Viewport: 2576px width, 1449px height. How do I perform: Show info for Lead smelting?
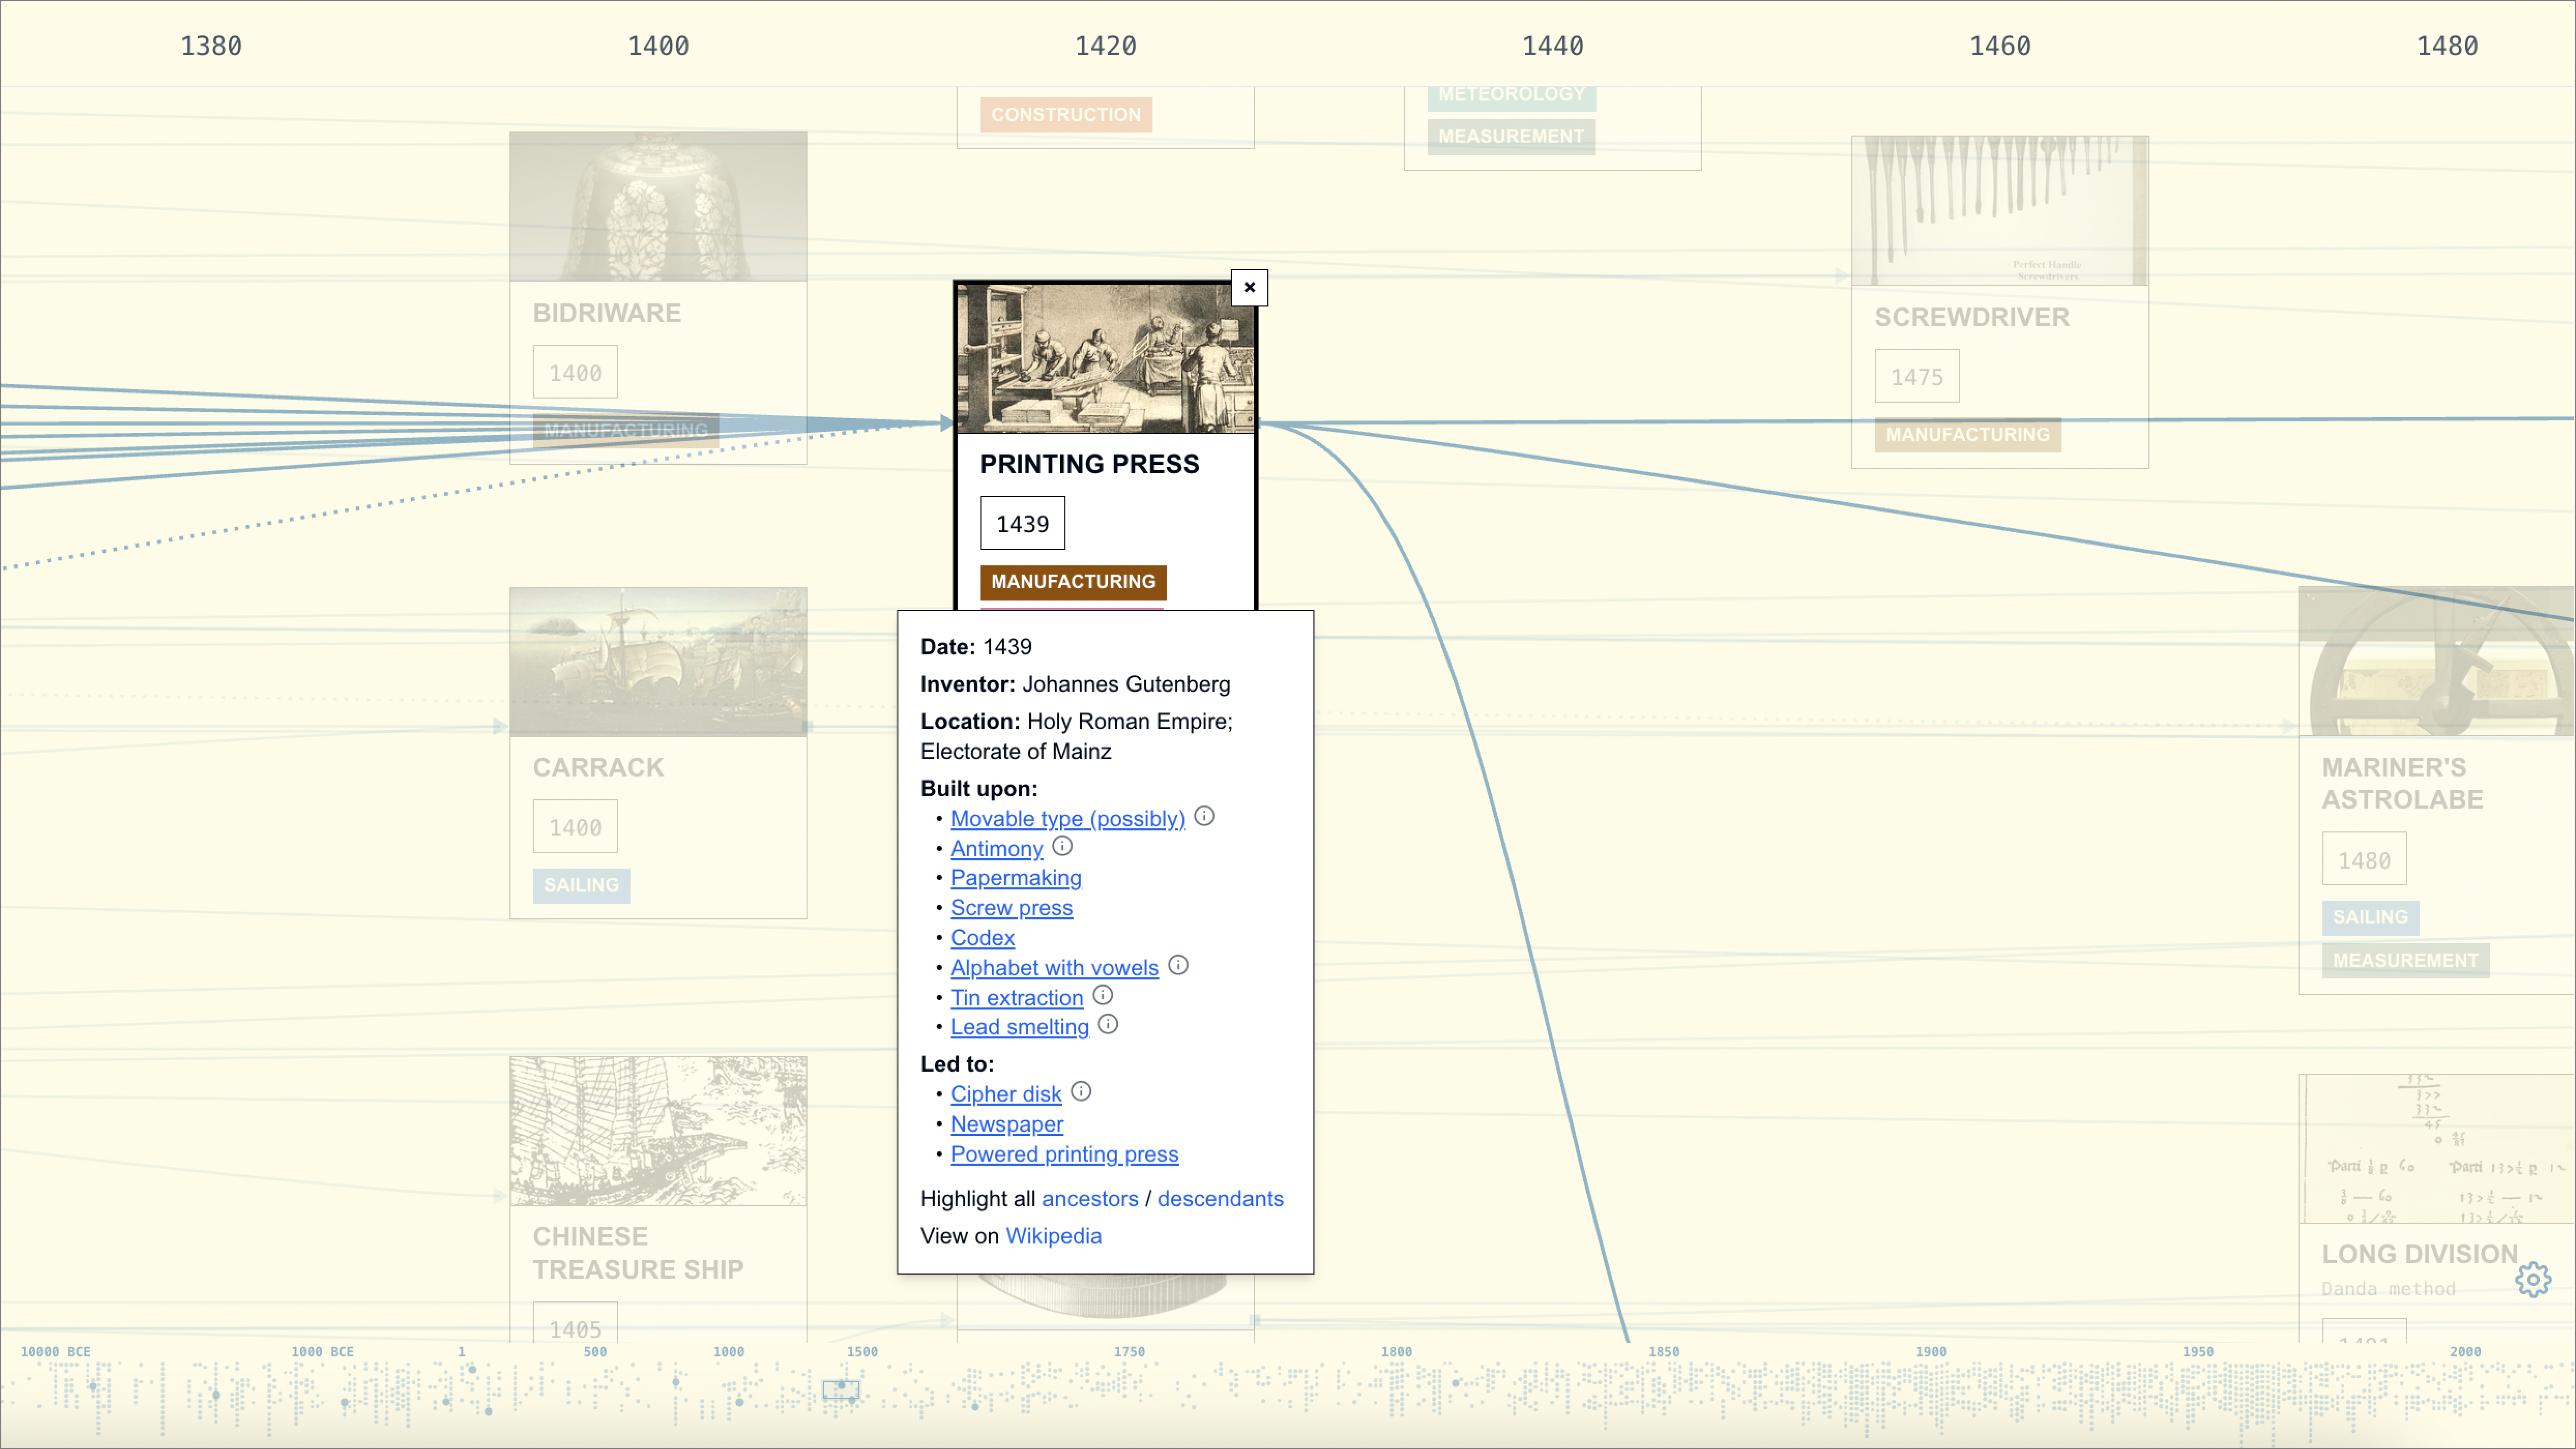click(1108, 1024)
